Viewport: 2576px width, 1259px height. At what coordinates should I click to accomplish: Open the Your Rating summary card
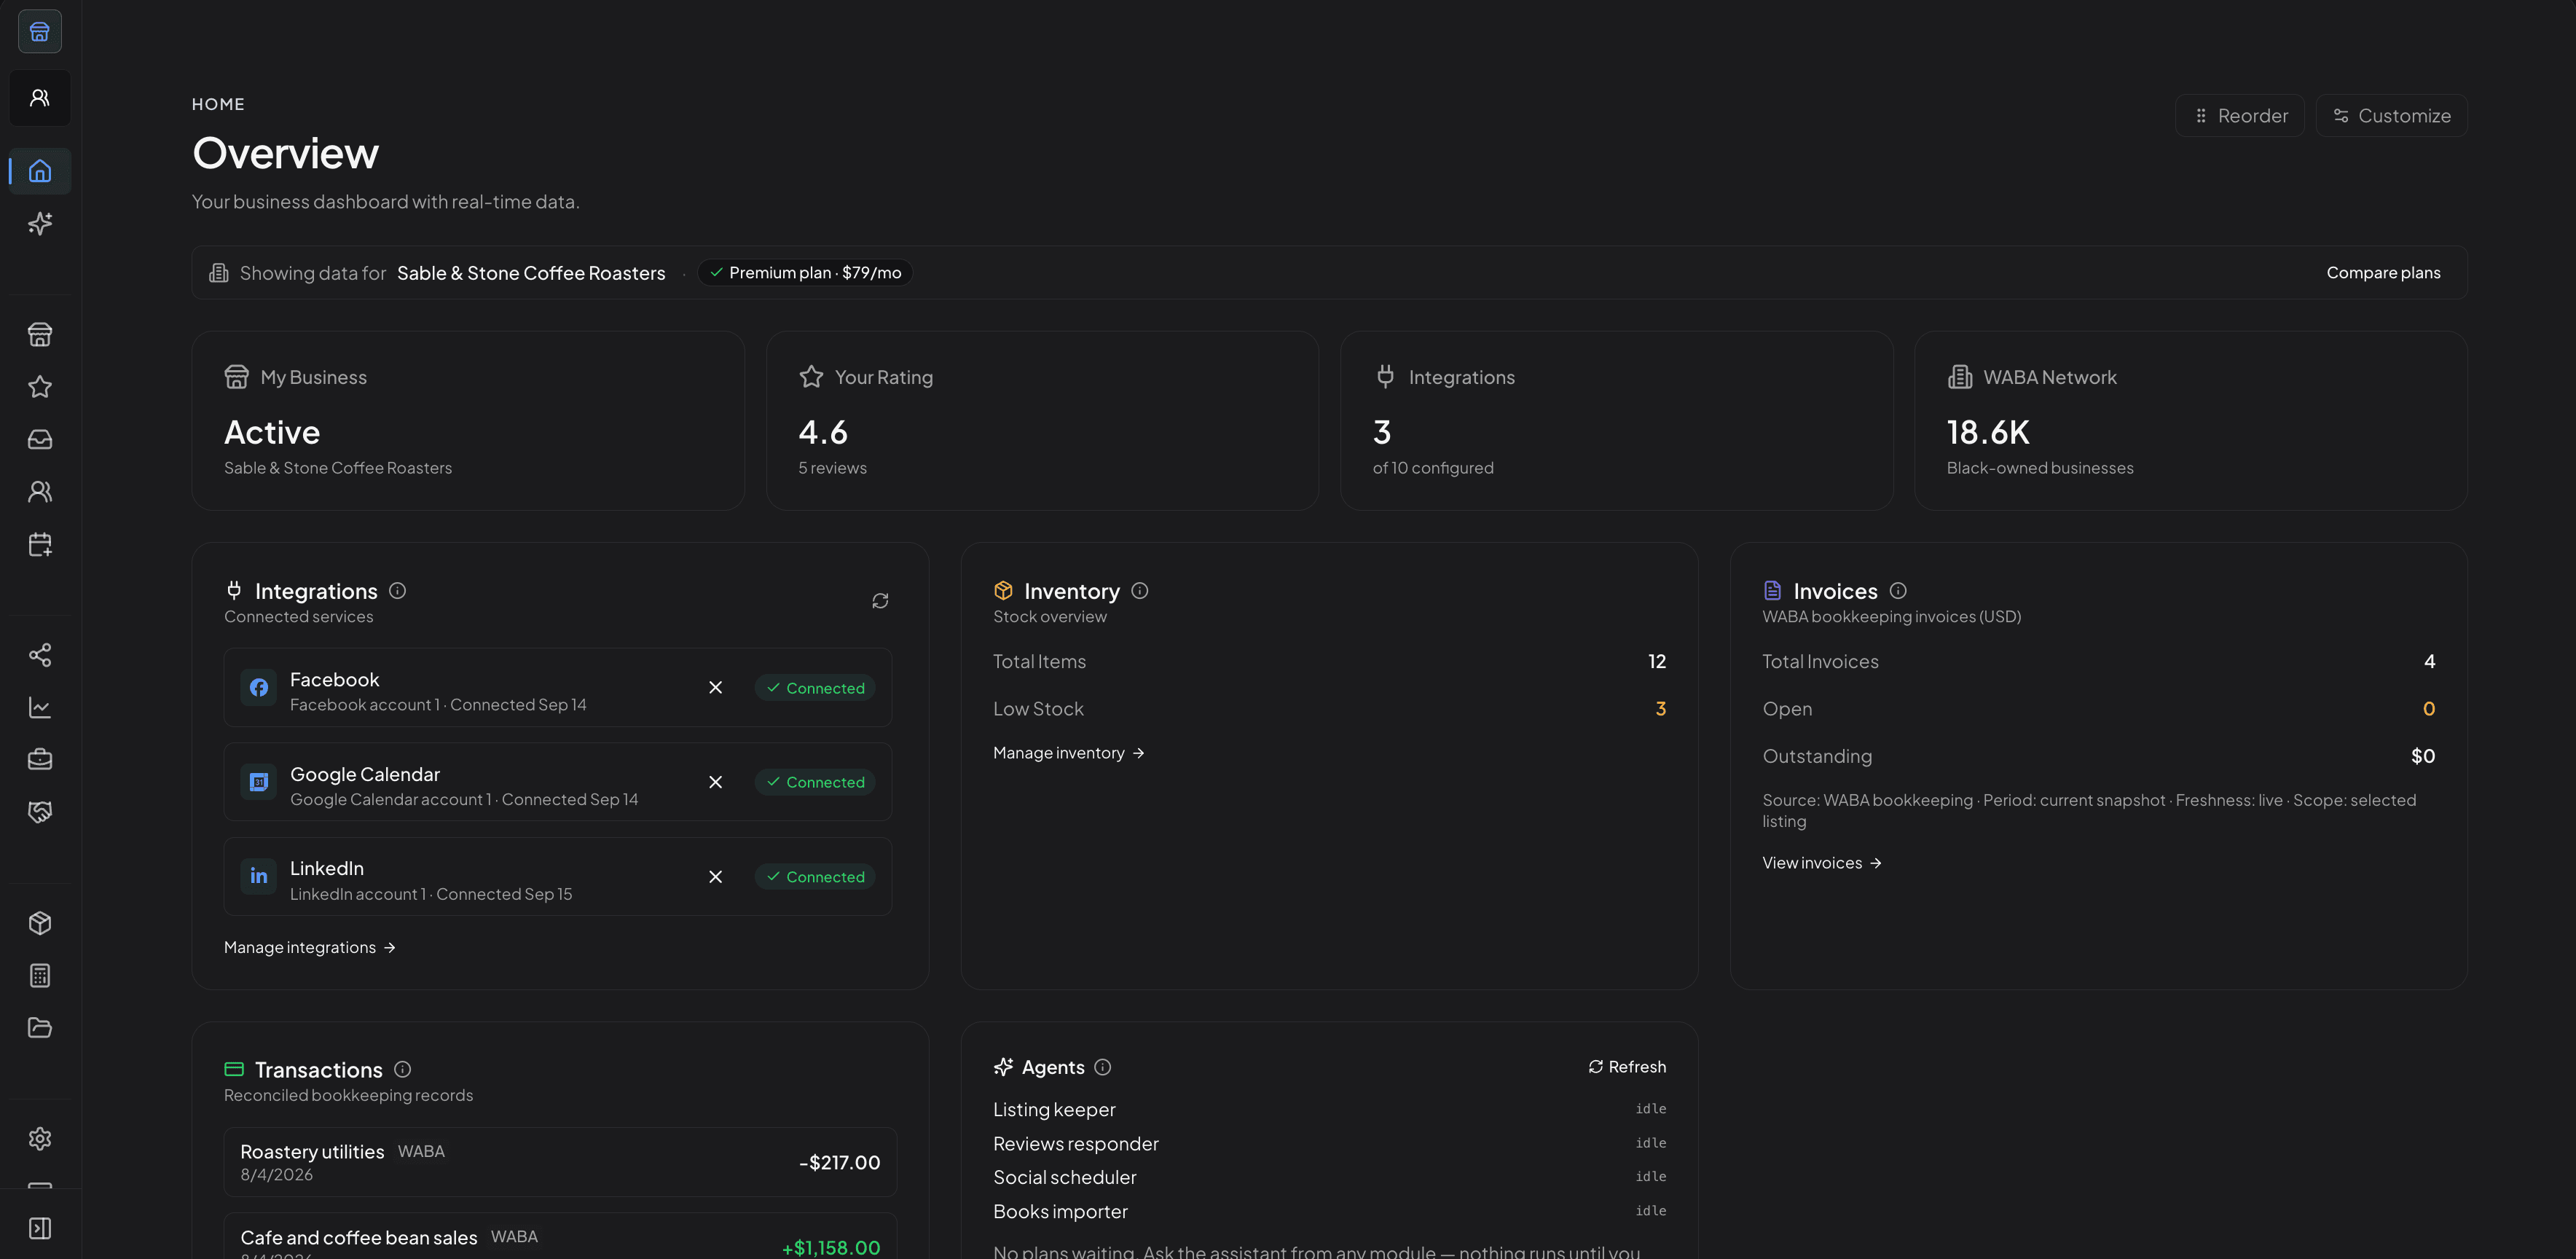tap(1042, 421)
